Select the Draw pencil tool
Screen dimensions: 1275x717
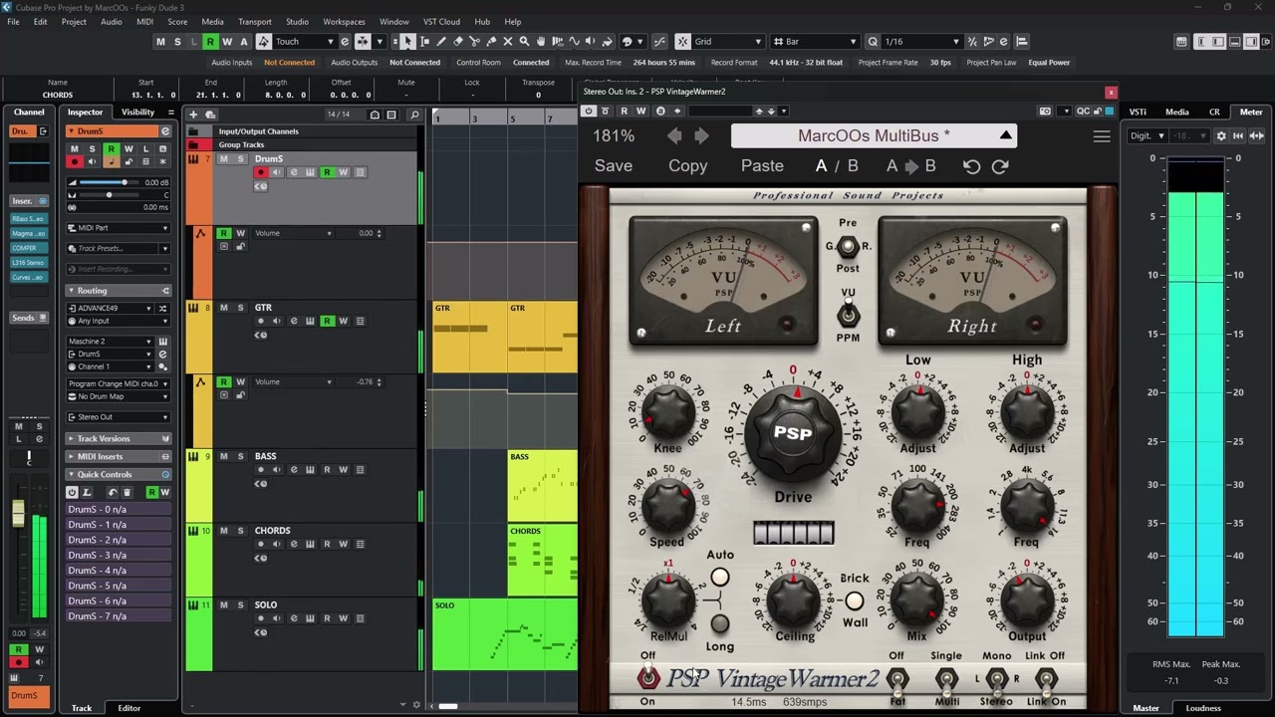coord(440,41)
